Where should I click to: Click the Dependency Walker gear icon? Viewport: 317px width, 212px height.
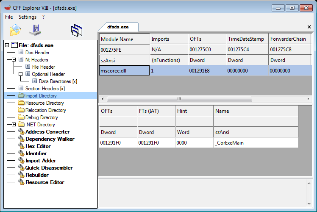pyautogui.click(x=21, y=139)
